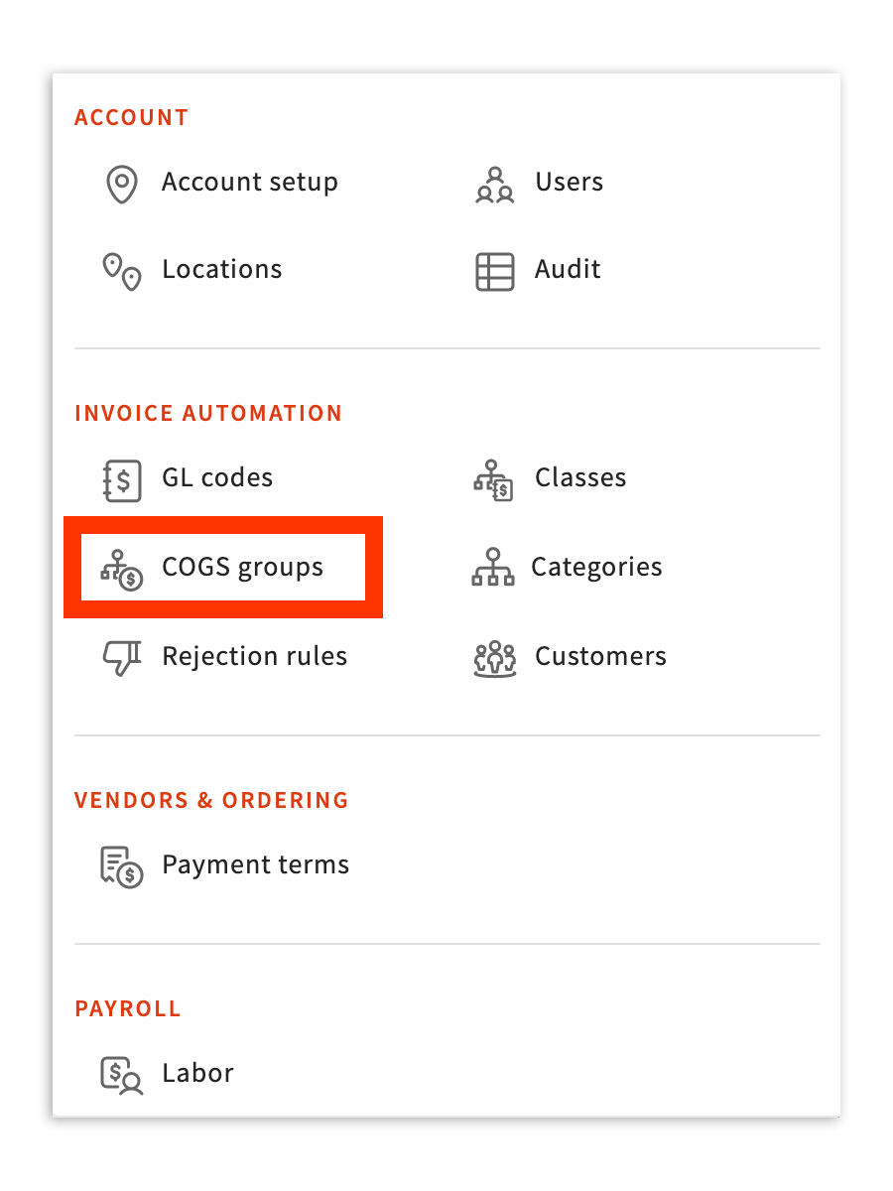Click the INVOICE AUTOMATION section header
893x1191 pixels.
[x=208, y=413]
